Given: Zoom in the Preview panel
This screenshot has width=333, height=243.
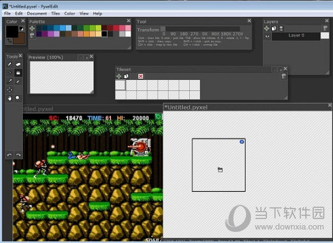Looking at the screenshot, I should tap(87, 57).
